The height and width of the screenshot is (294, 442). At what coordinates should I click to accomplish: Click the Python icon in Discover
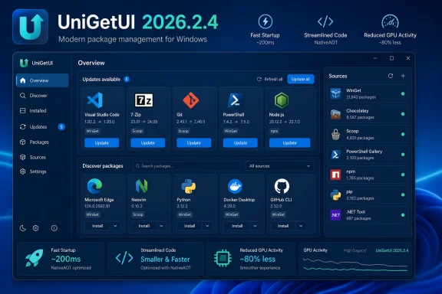tap(189, 186)
